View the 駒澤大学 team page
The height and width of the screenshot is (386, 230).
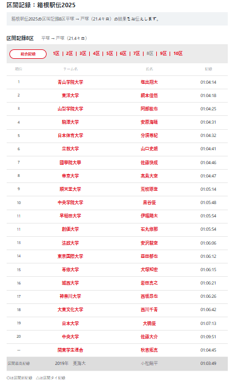point(70,122)
